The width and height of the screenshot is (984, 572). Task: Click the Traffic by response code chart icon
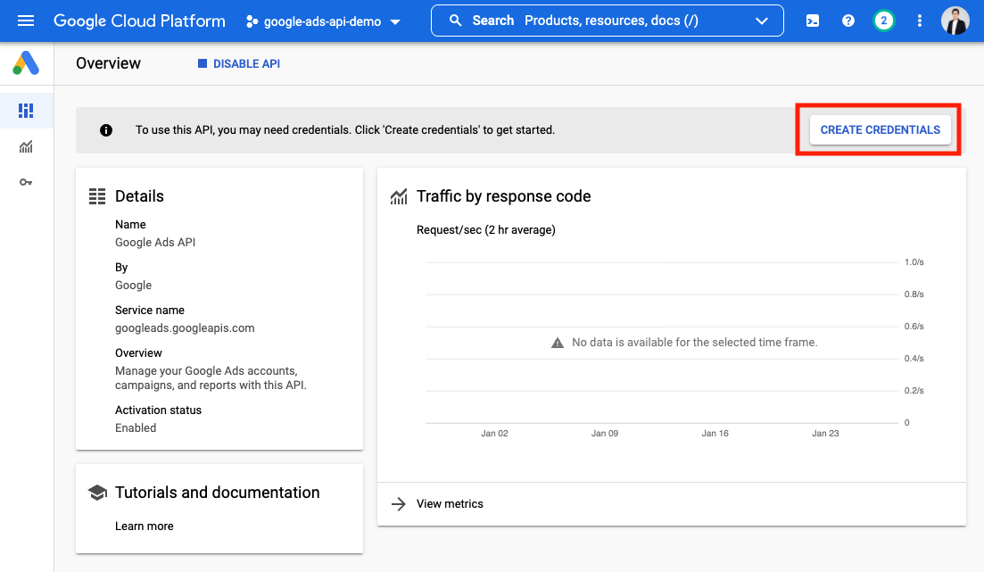click(x=399, y=196)
